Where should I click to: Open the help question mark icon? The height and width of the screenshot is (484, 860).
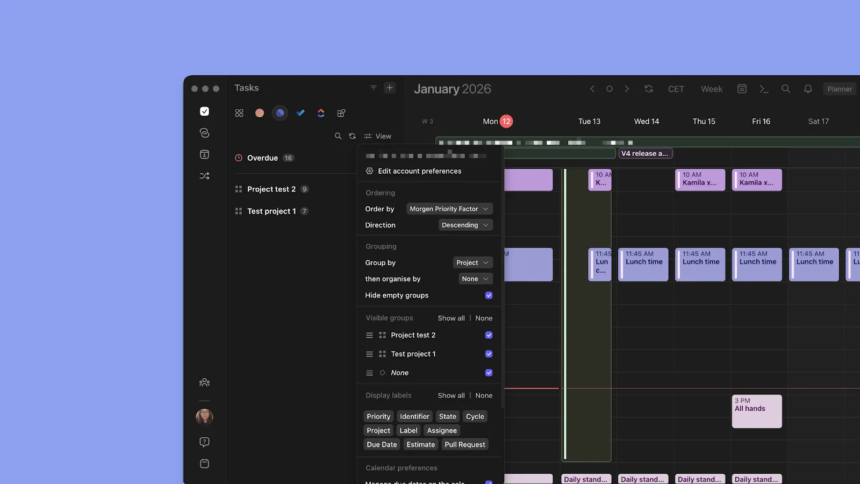pyautogui.click(x=204, y=442)
